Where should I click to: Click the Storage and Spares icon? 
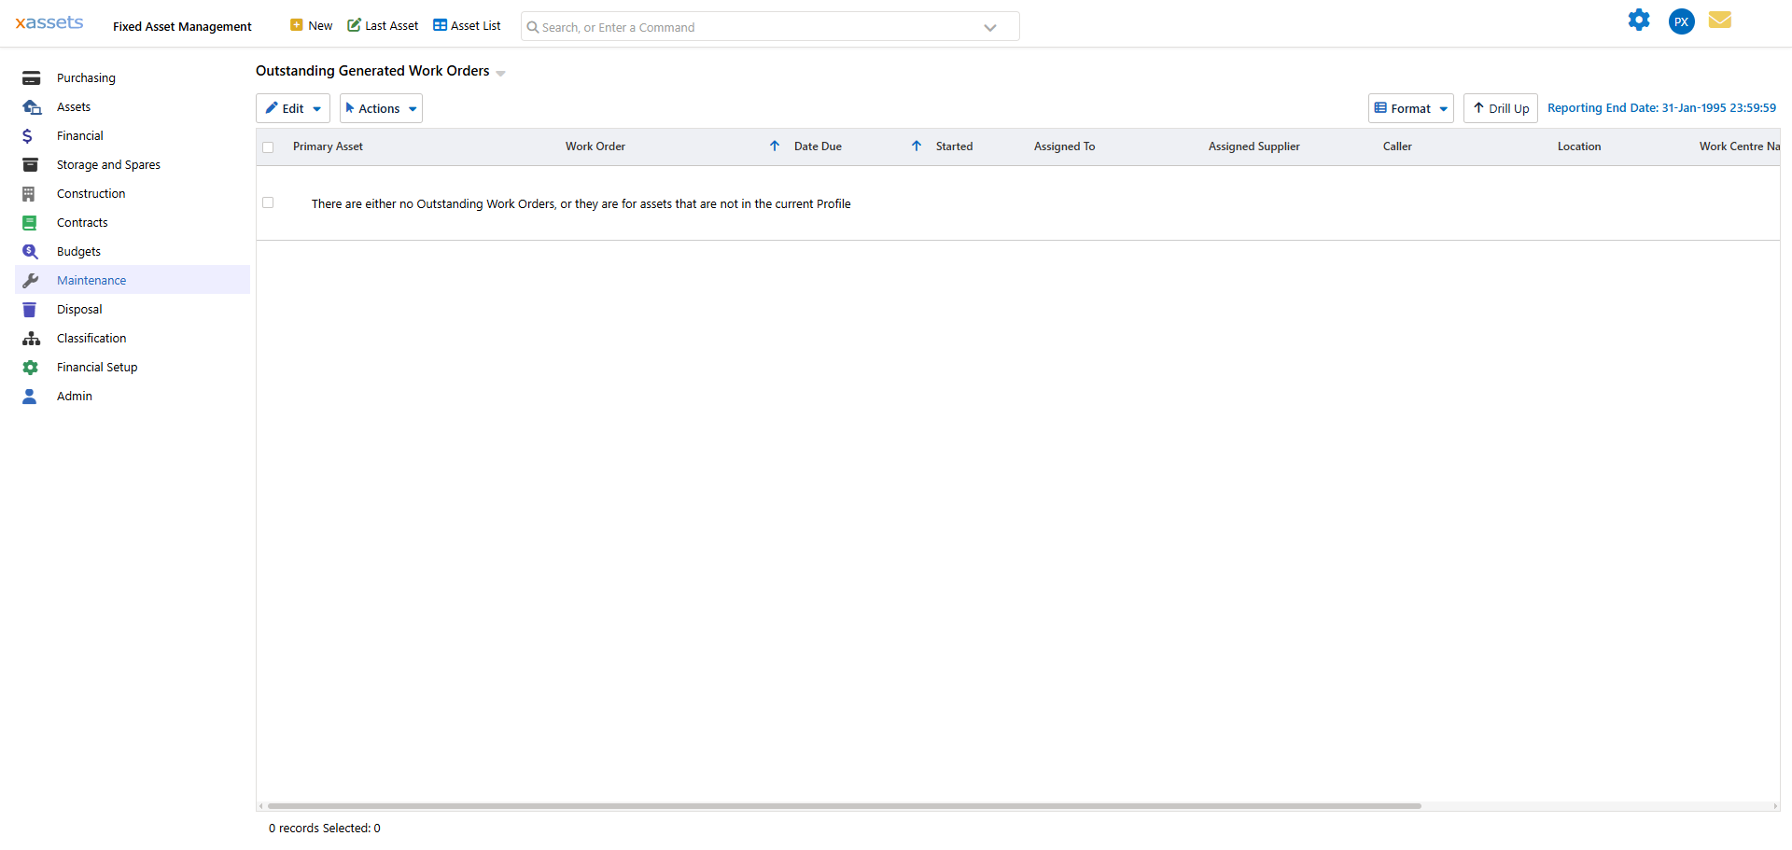click(31, 164)
